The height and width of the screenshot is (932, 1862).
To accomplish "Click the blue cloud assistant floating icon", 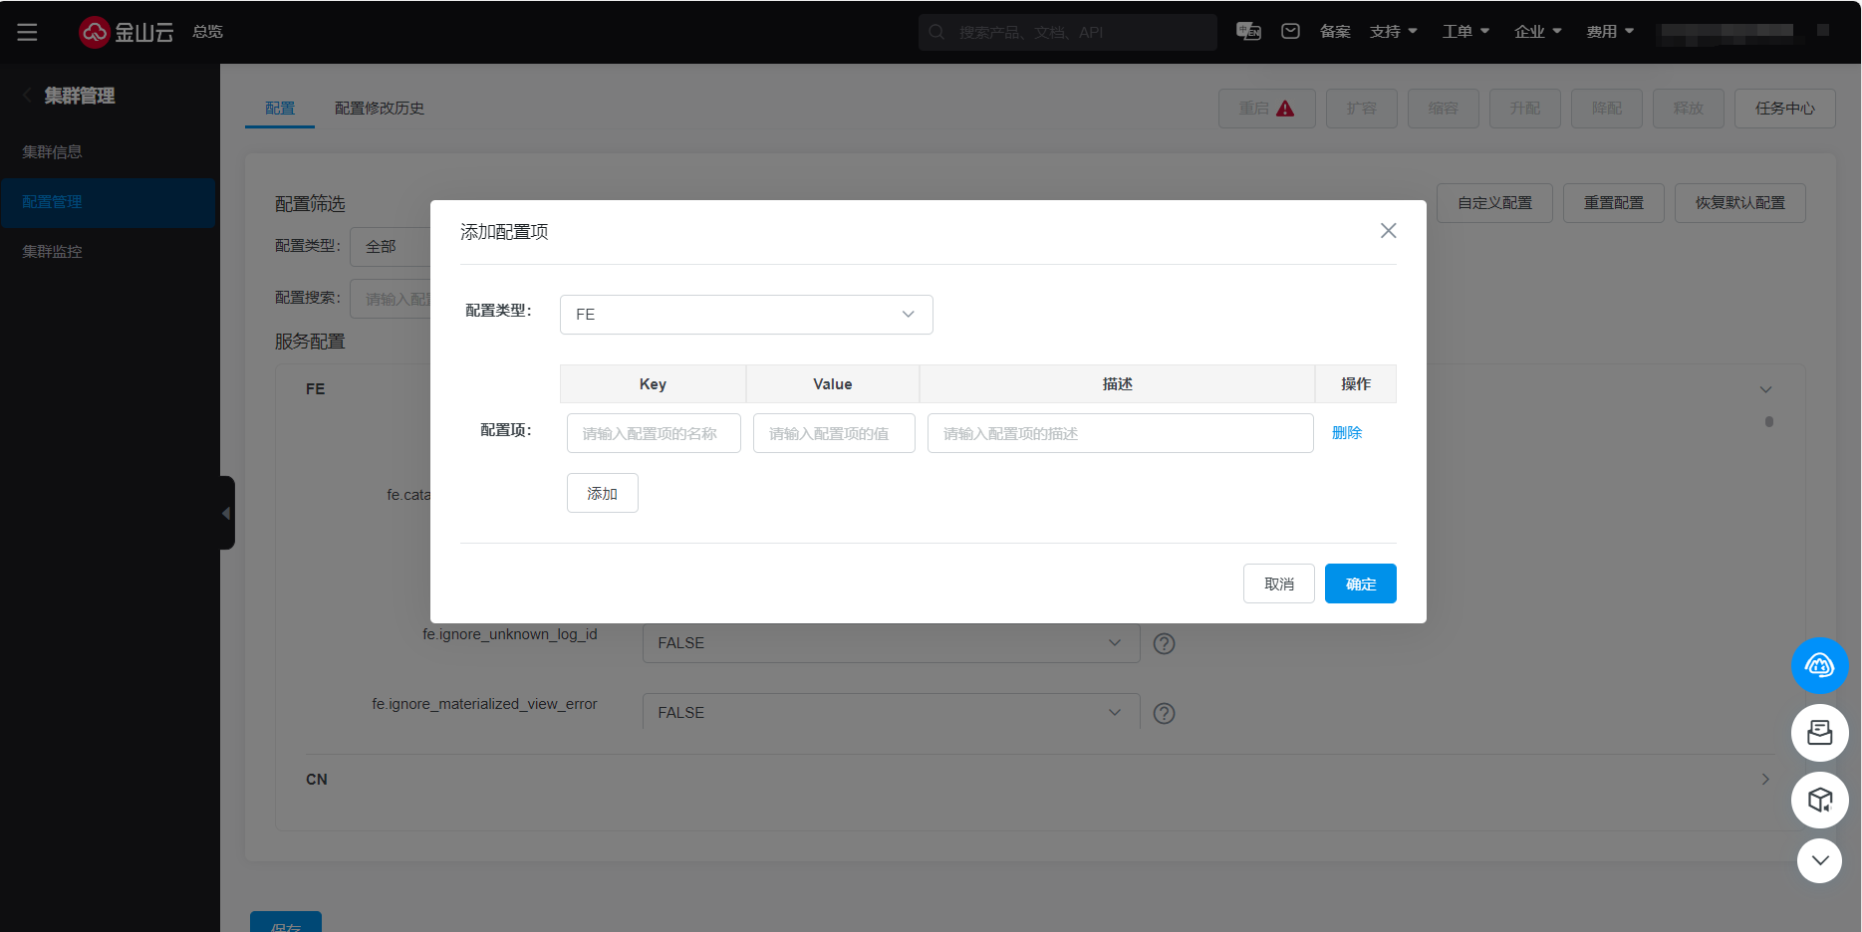I will (1819, 665).
